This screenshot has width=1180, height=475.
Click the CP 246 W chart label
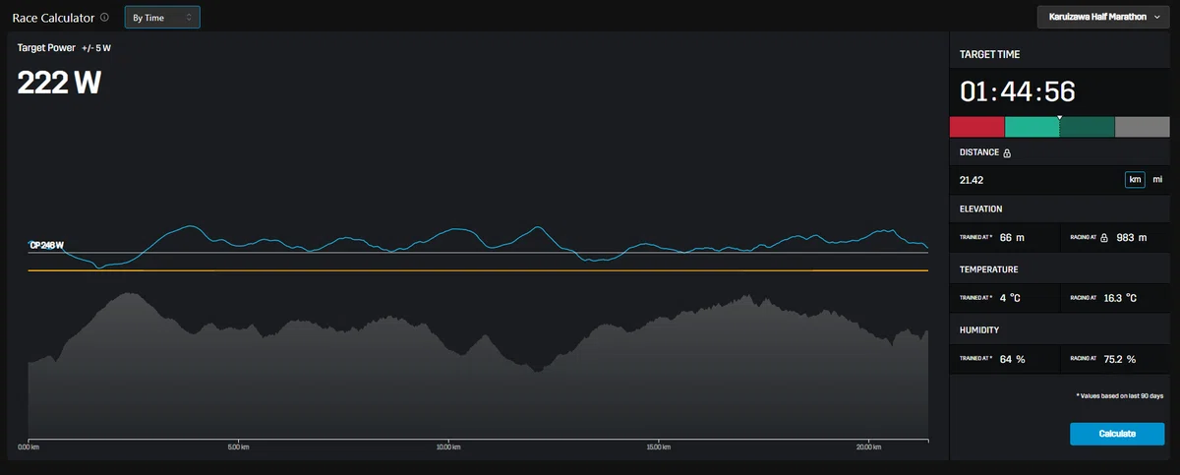(x=47, y=245)
